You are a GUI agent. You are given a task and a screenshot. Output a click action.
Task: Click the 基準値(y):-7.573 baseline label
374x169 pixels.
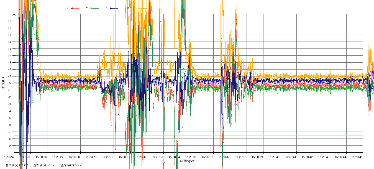pos(45,165)
